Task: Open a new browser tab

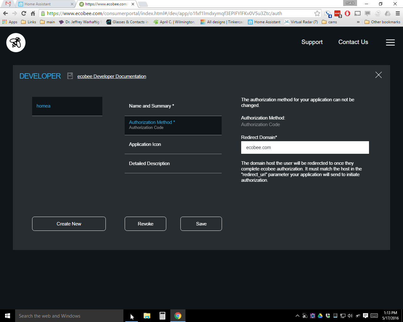Action: pyautogui.click(x=143, y=4)
